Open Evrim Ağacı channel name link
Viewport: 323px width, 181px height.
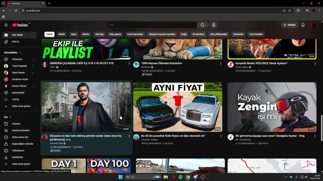point(242,67)
